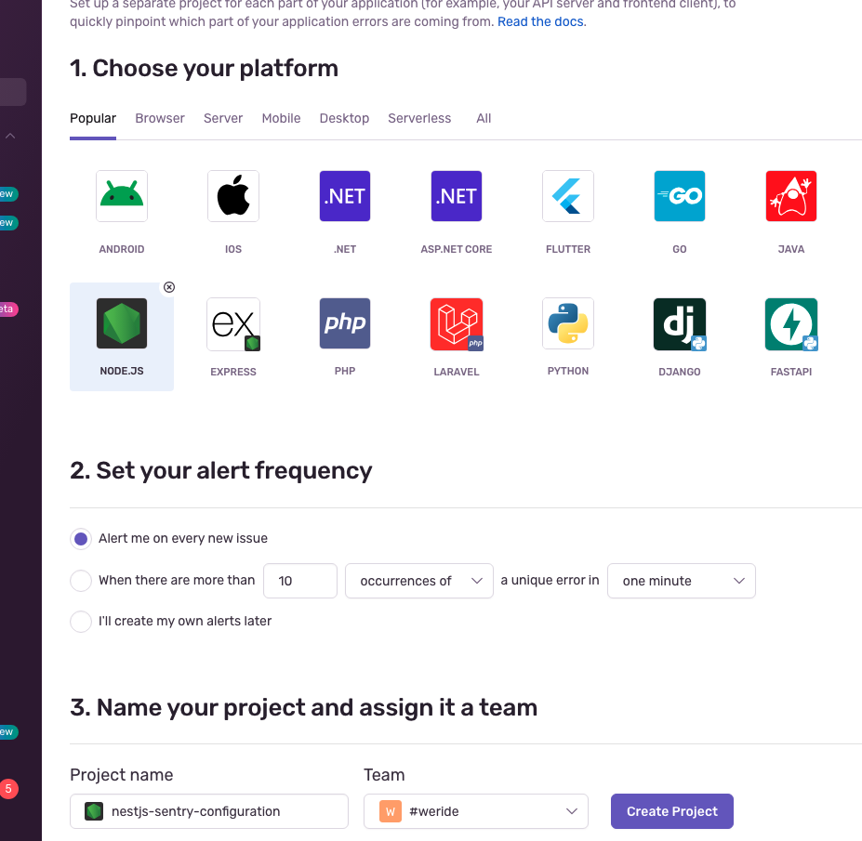Pick the Laravel platform icon

point(457,324)
